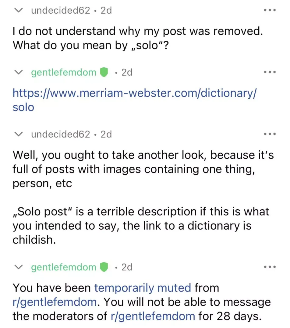This screenshot has height=328, width=290.
Task: Collapse the first gentlefemdom reply
Action: click(19, 72)
